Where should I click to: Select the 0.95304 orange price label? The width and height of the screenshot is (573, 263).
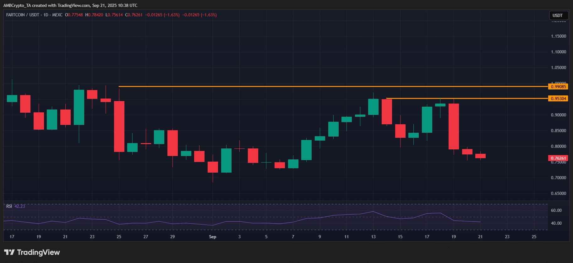558,99
